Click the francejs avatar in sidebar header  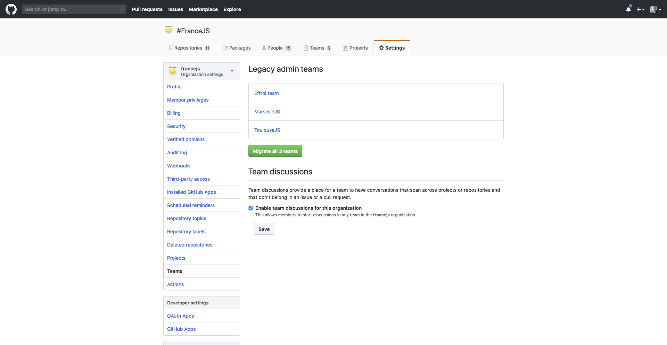(x=173, y=71)
